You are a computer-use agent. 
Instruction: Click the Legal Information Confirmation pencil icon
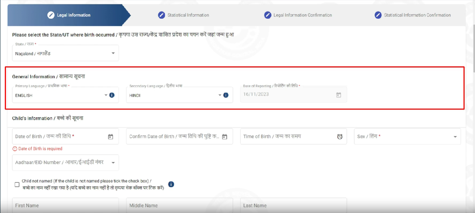point(267,15)
